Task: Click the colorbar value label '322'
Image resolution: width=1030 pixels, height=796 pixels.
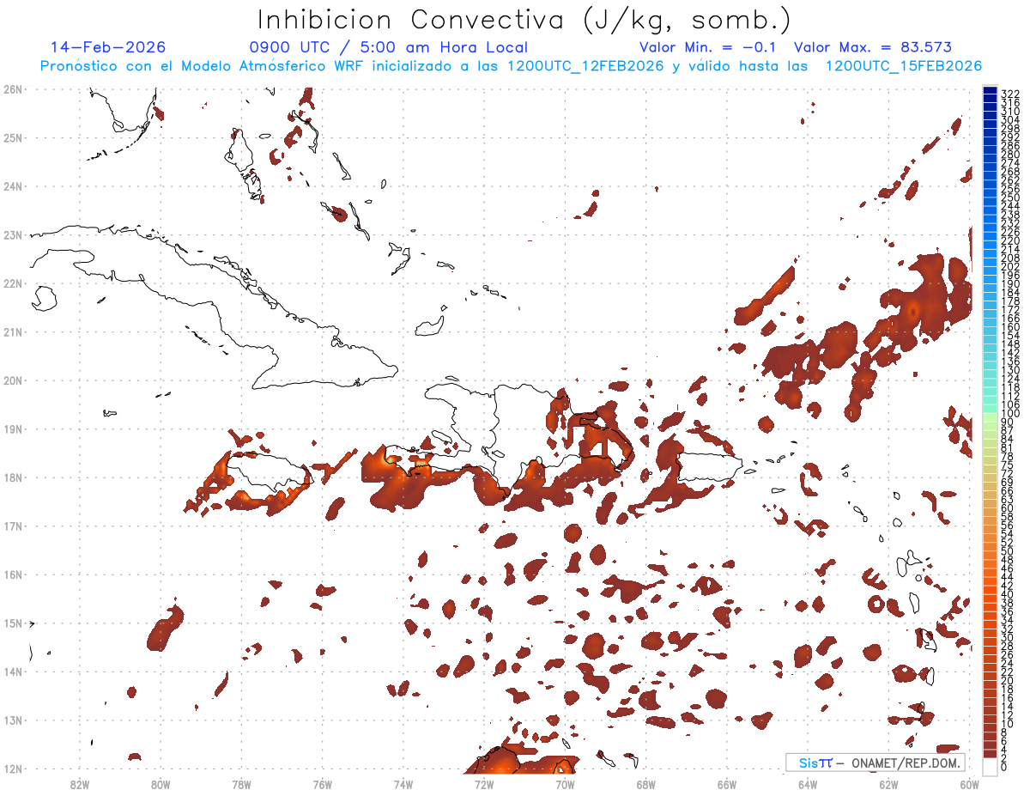Action: (1009, 94)
